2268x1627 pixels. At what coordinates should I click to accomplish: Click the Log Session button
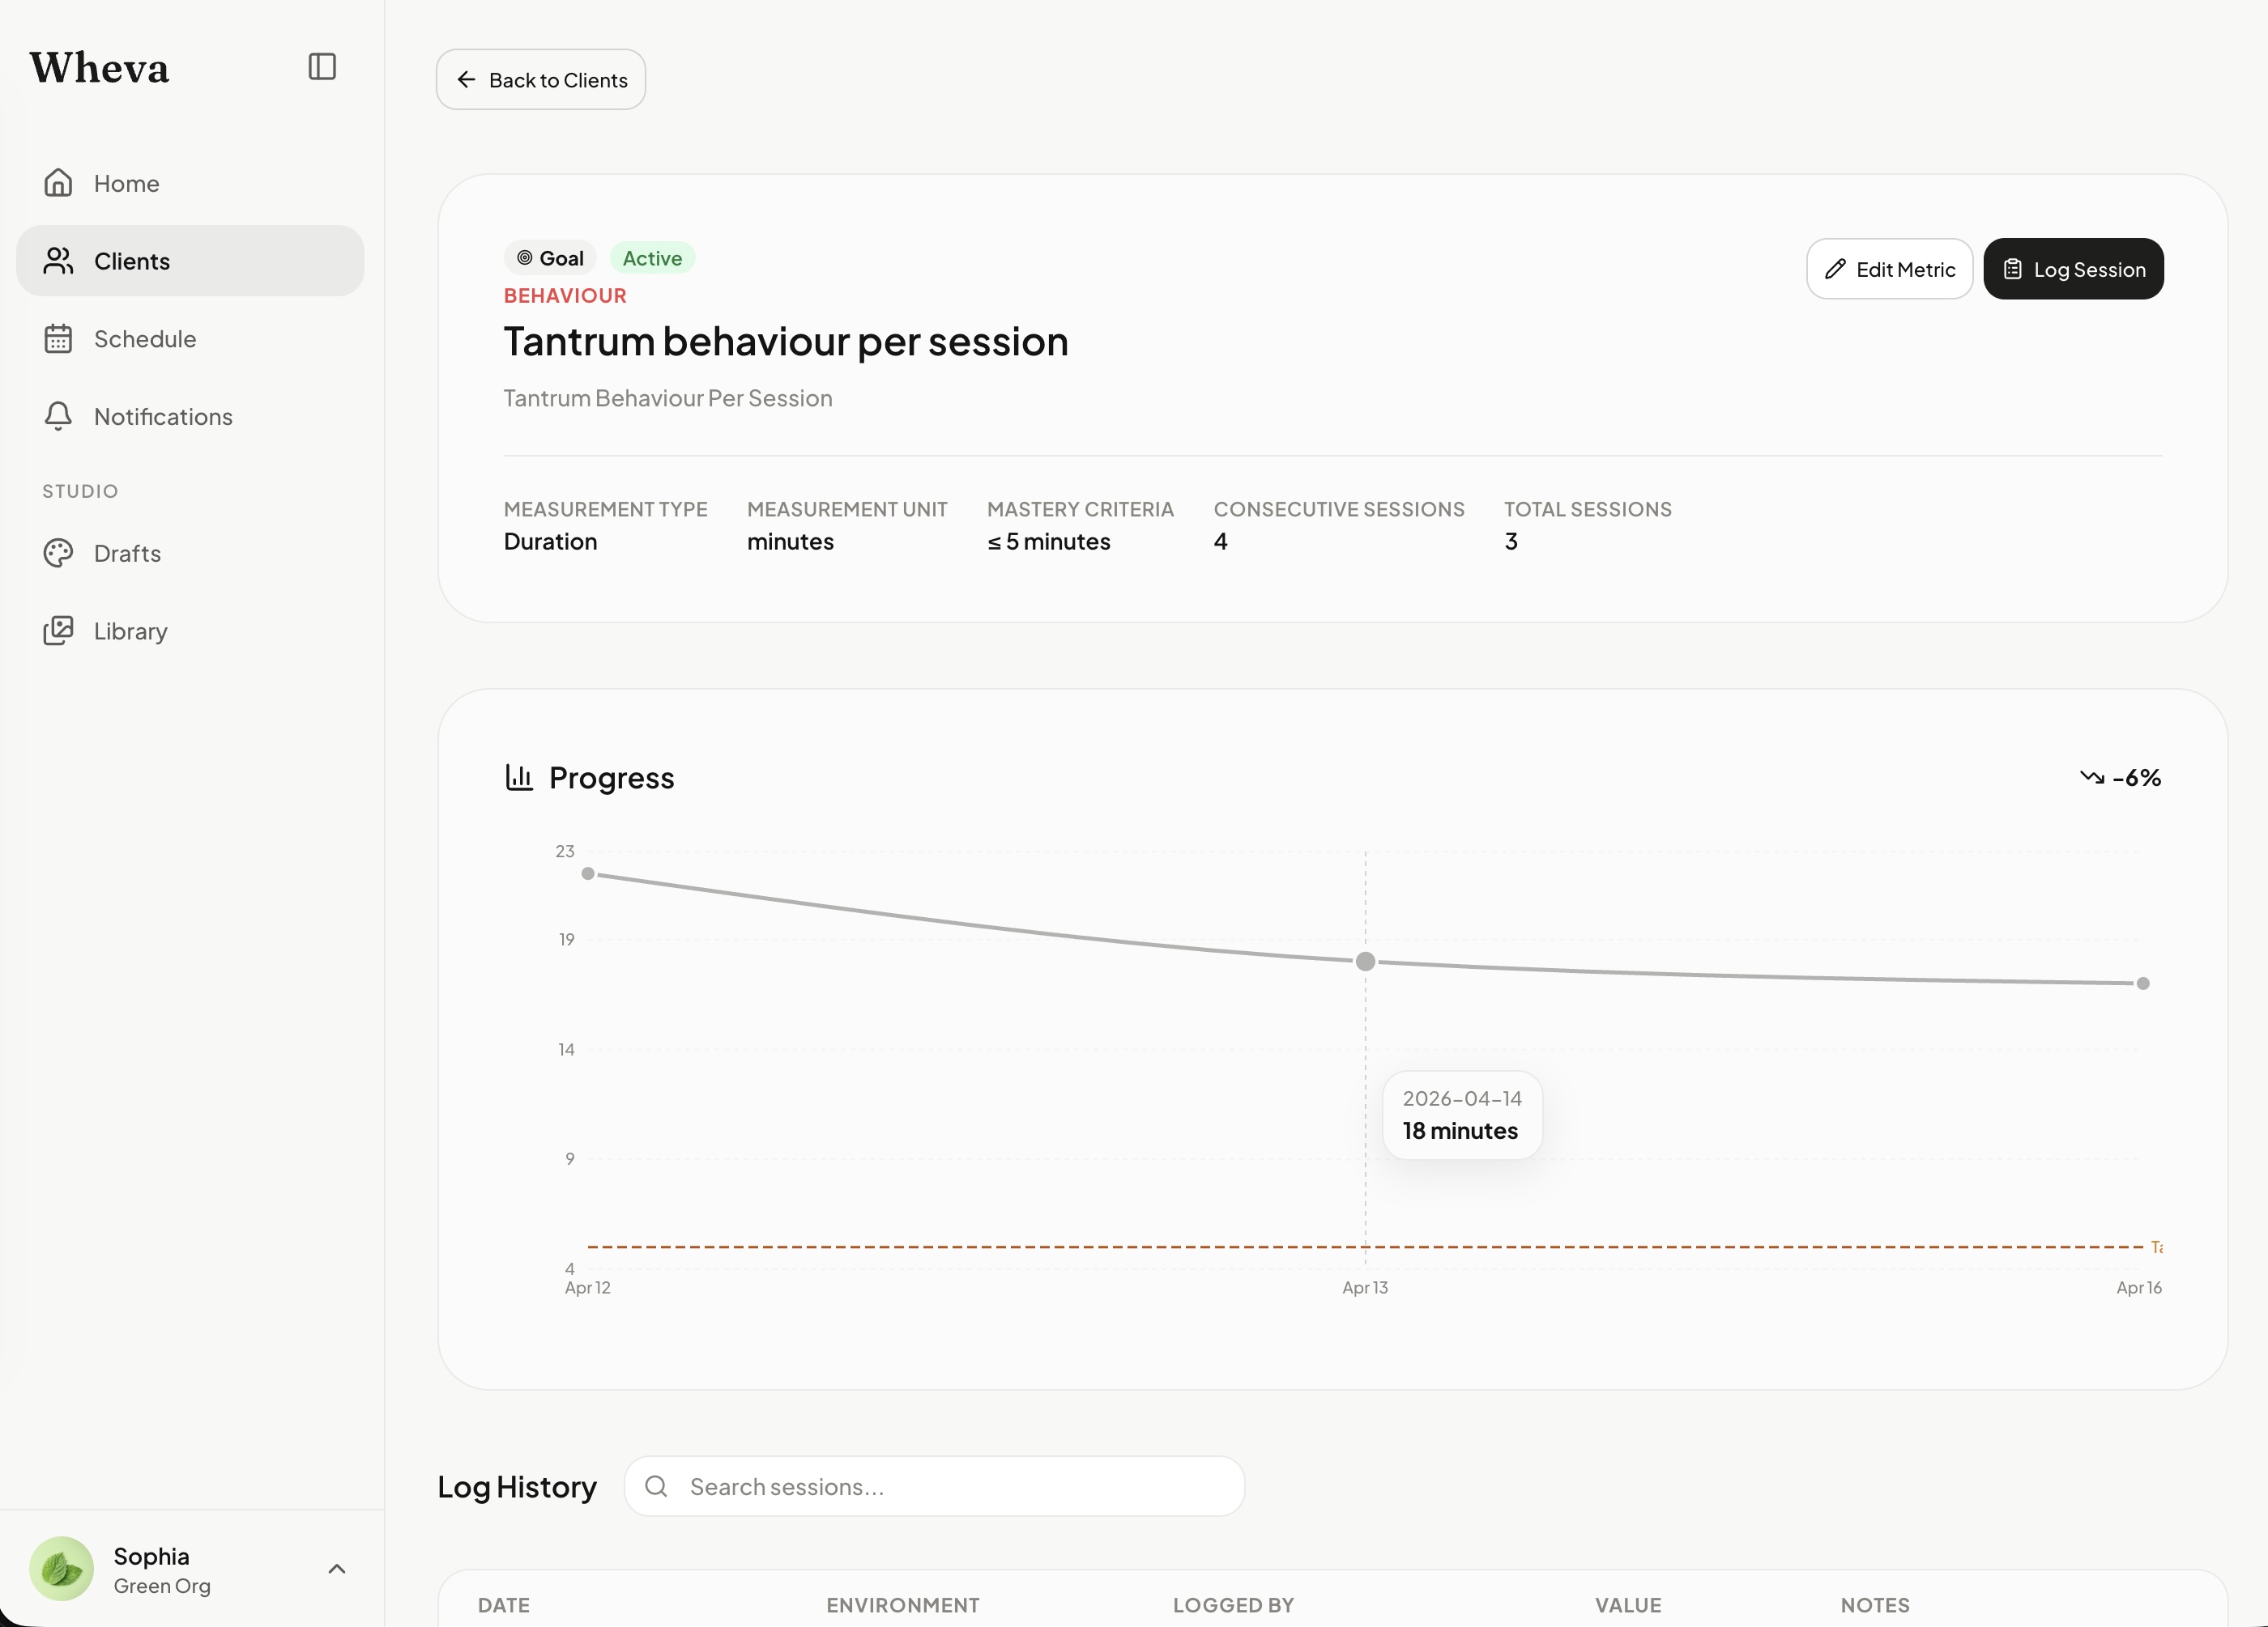2073,269
